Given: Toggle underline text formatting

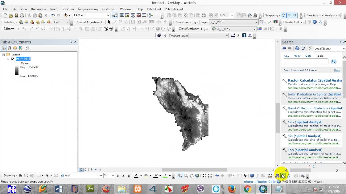Looking at the screenshot, I should [x=129, y=176].
